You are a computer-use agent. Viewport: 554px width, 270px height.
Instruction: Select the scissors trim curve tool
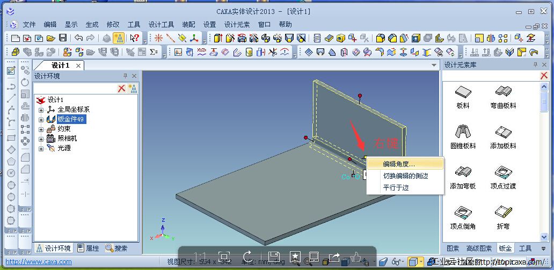[272, 52]
